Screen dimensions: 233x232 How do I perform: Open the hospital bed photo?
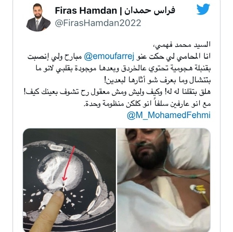point(164,180)
